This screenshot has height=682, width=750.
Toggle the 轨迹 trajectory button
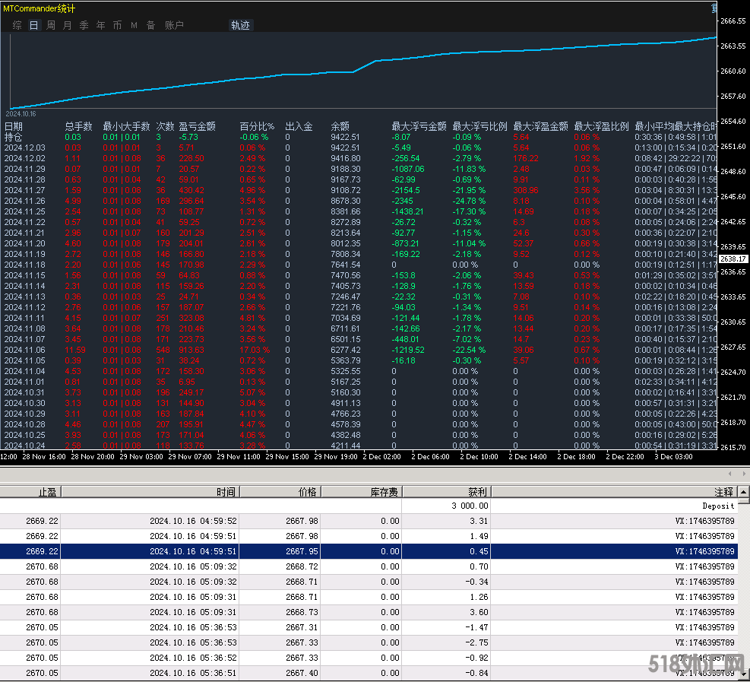pyautogui.click(x=240, y=25)
